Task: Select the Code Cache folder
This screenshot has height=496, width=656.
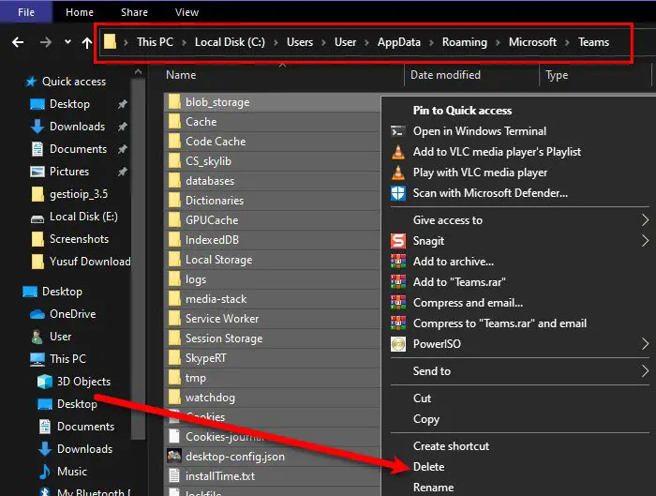Action: [x=216, y=142]
